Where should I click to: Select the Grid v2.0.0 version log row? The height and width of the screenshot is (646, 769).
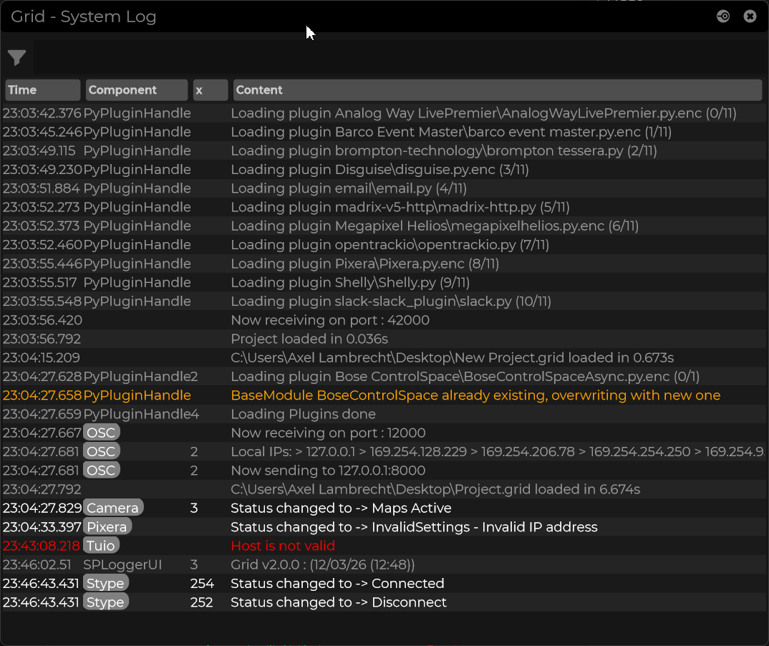(x=322, y=565)
